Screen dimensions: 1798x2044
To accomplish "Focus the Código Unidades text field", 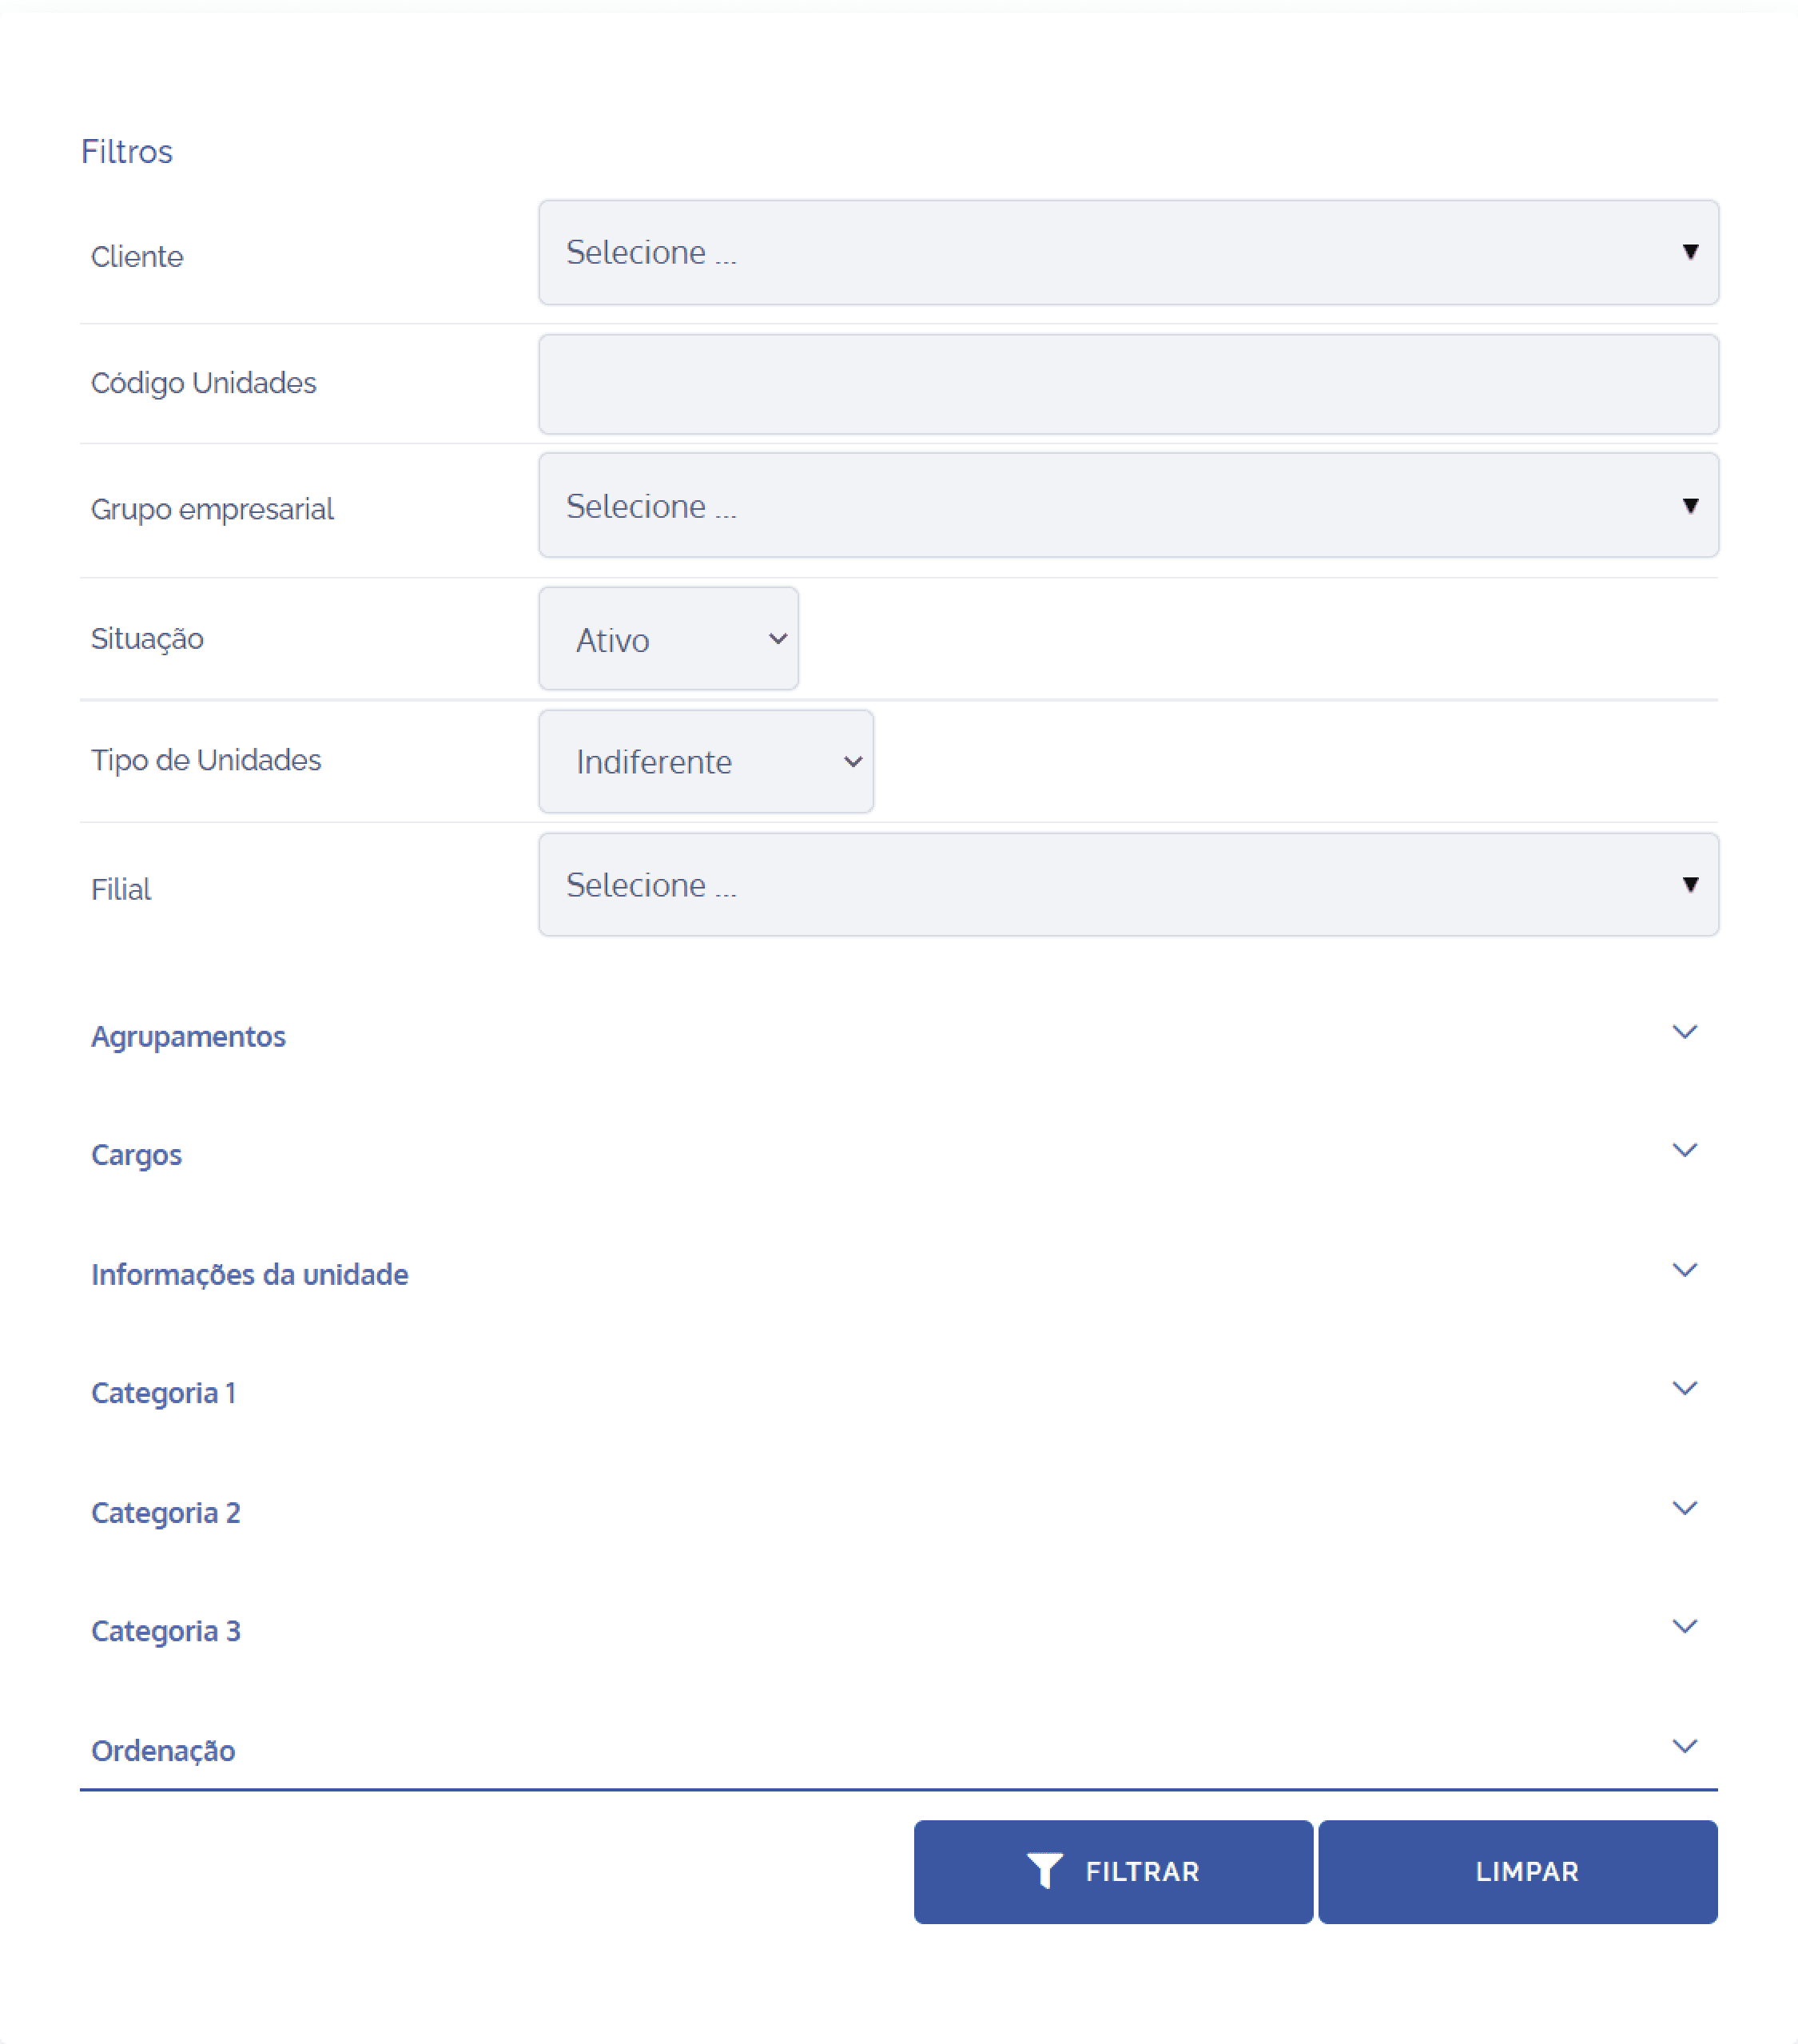I will 1128,384.
